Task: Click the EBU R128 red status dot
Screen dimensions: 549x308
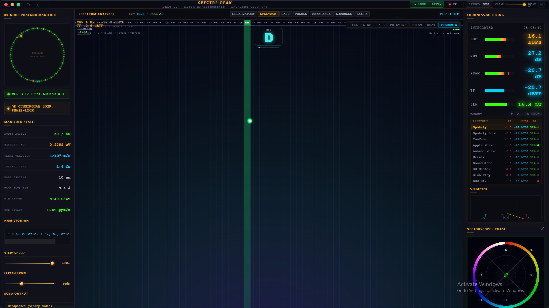Action: tap(538, 181)
